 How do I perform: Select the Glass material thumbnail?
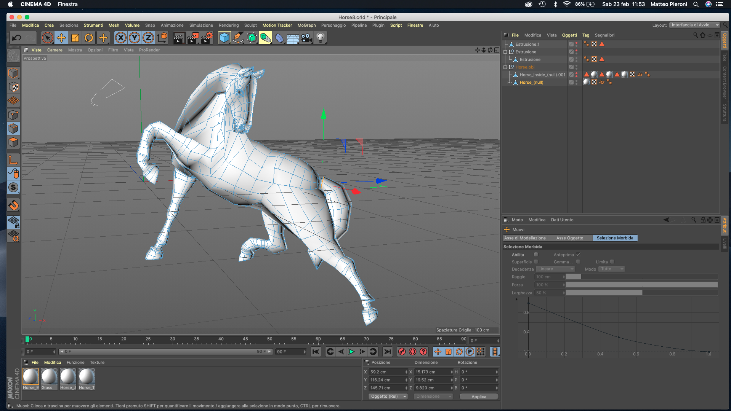[x=49, y=379]
